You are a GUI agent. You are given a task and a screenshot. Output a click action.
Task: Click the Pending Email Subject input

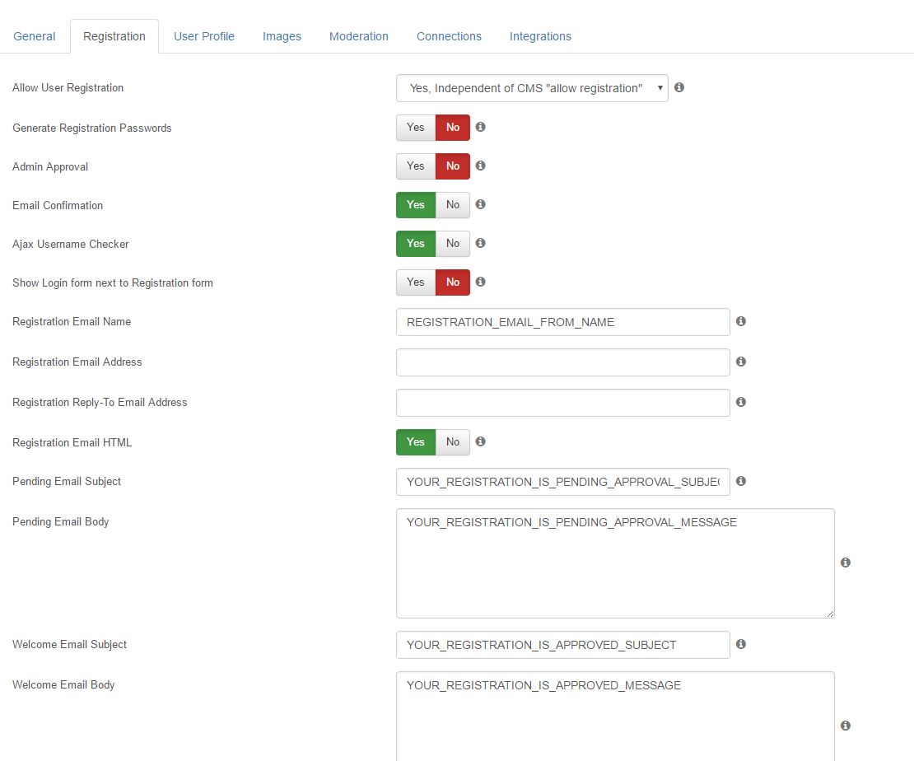pyautogui.click(x=563, y=482)
